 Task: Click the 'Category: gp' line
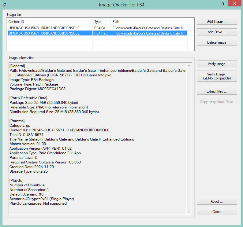(x=20, y=126)
